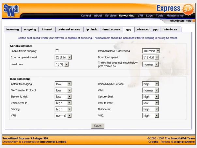Switch to the ppp tab
This screenshot has height=148, width=197.
[156, 29]
